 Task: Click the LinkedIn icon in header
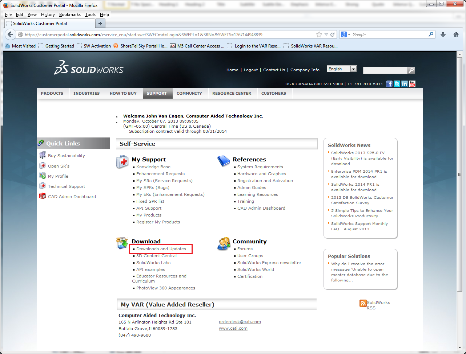[405, 84]
